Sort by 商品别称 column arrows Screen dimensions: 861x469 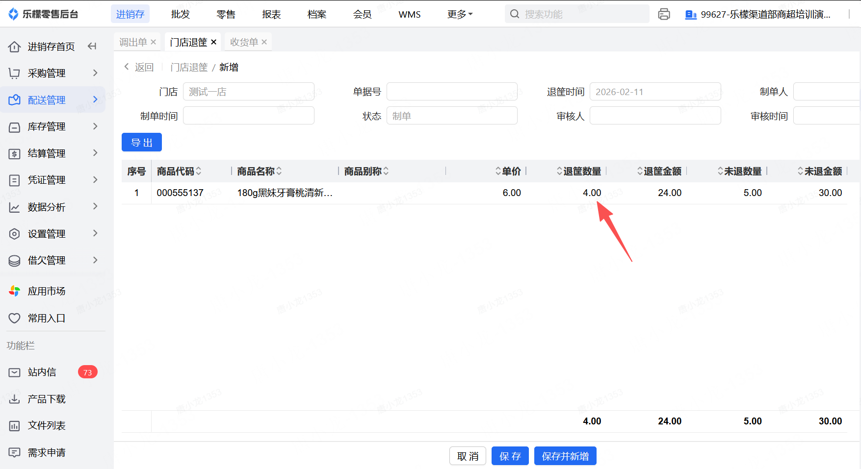coord(386,171)
